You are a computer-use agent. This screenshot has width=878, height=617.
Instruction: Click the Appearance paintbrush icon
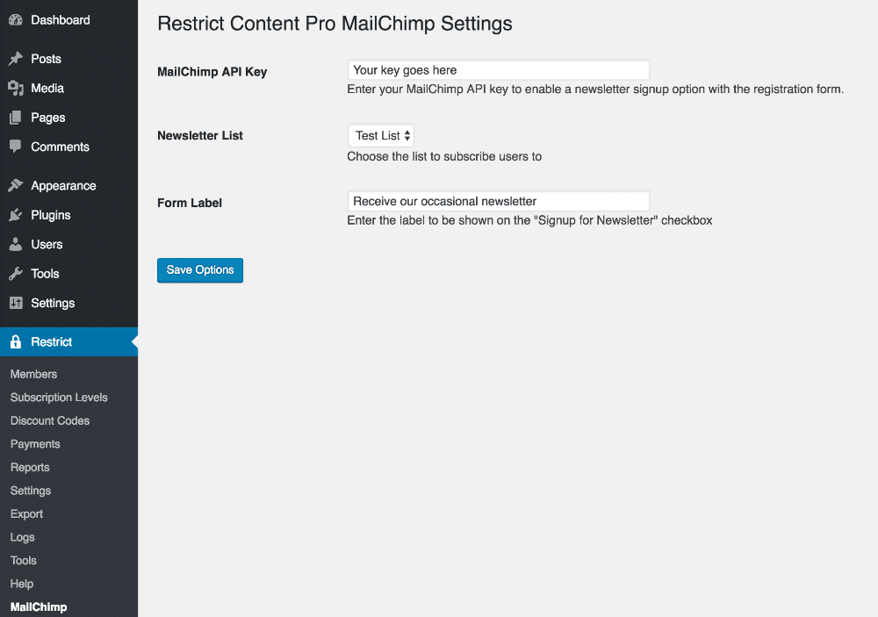click(x=16, y=186)
